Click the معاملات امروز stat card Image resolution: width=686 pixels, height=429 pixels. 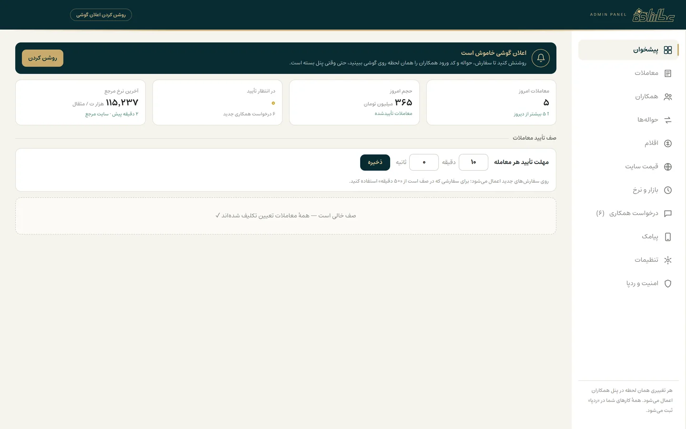point(491,102)
